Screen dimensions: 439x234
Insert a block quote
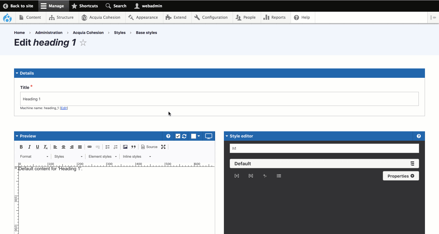point(133,147)
